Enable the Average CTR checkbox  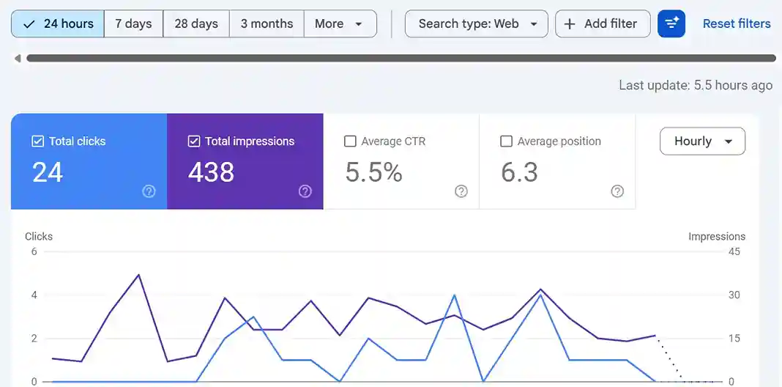(x=350, y=141)
